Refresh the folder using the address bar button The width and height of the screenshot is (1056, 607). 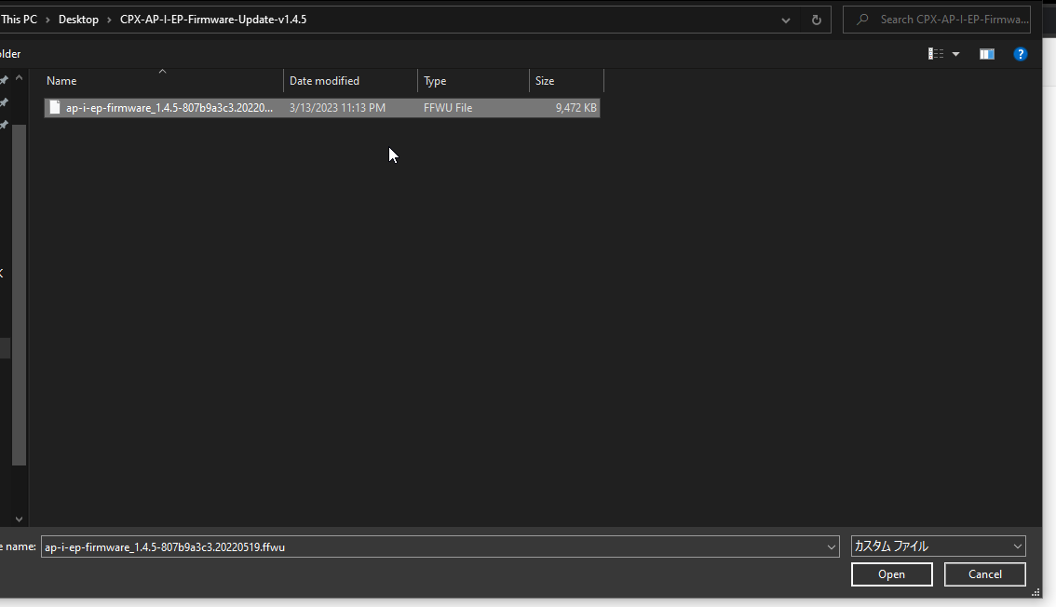(817, 20)
